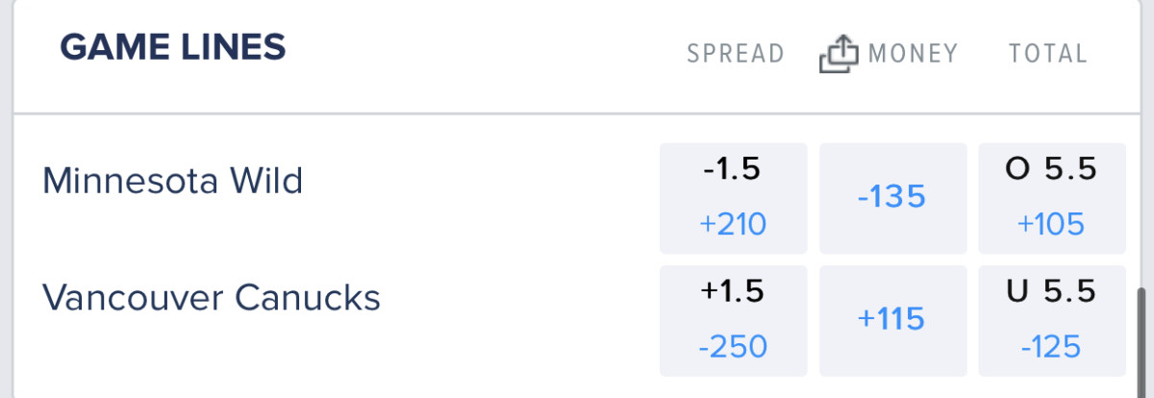
Task: Select the SPREAD column header
Action: (x=736, y=54)
